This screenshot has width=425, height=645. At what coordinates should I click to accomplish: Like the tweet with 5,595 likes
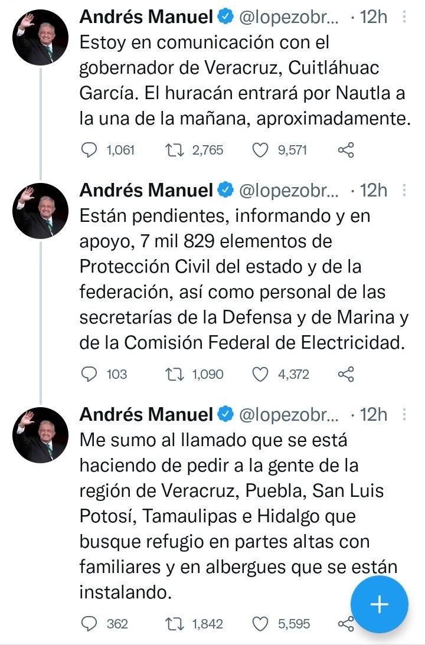260,623
